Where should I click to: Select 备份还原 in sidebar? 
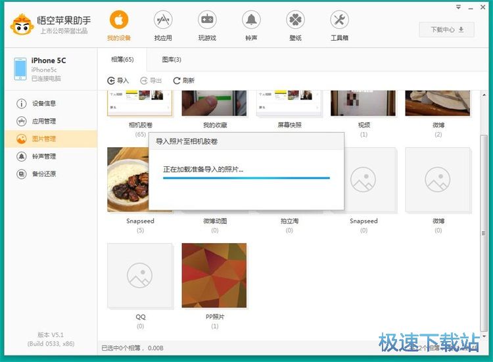pos(51,173)
